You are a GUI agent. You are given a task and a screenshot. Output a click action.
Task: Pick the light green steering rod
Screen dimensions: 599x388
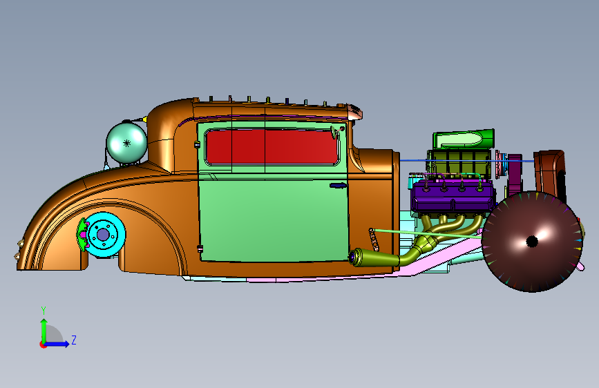click(x=428, y=233)
